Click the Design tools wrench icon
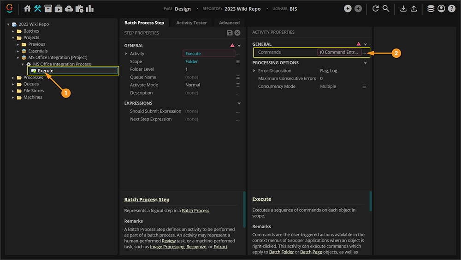Screen dimensions: 461x260 pyautogui.click(x=38, y=8)
